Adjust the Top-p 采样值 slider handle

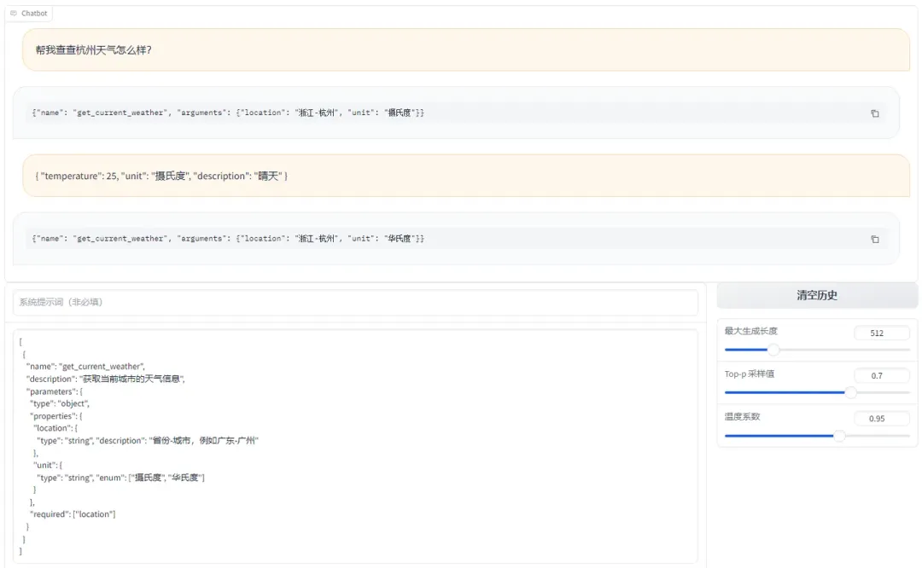pyautogui.click(x=850, y=392)
